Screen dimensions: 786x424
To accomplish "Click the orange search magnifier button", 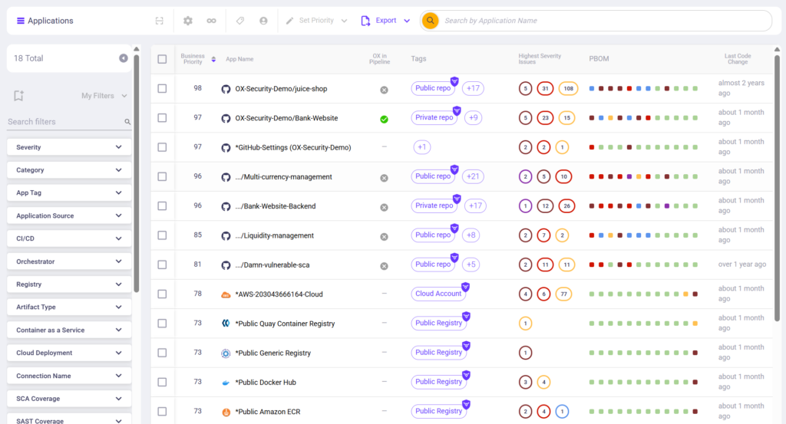I will tap(430, 21).
